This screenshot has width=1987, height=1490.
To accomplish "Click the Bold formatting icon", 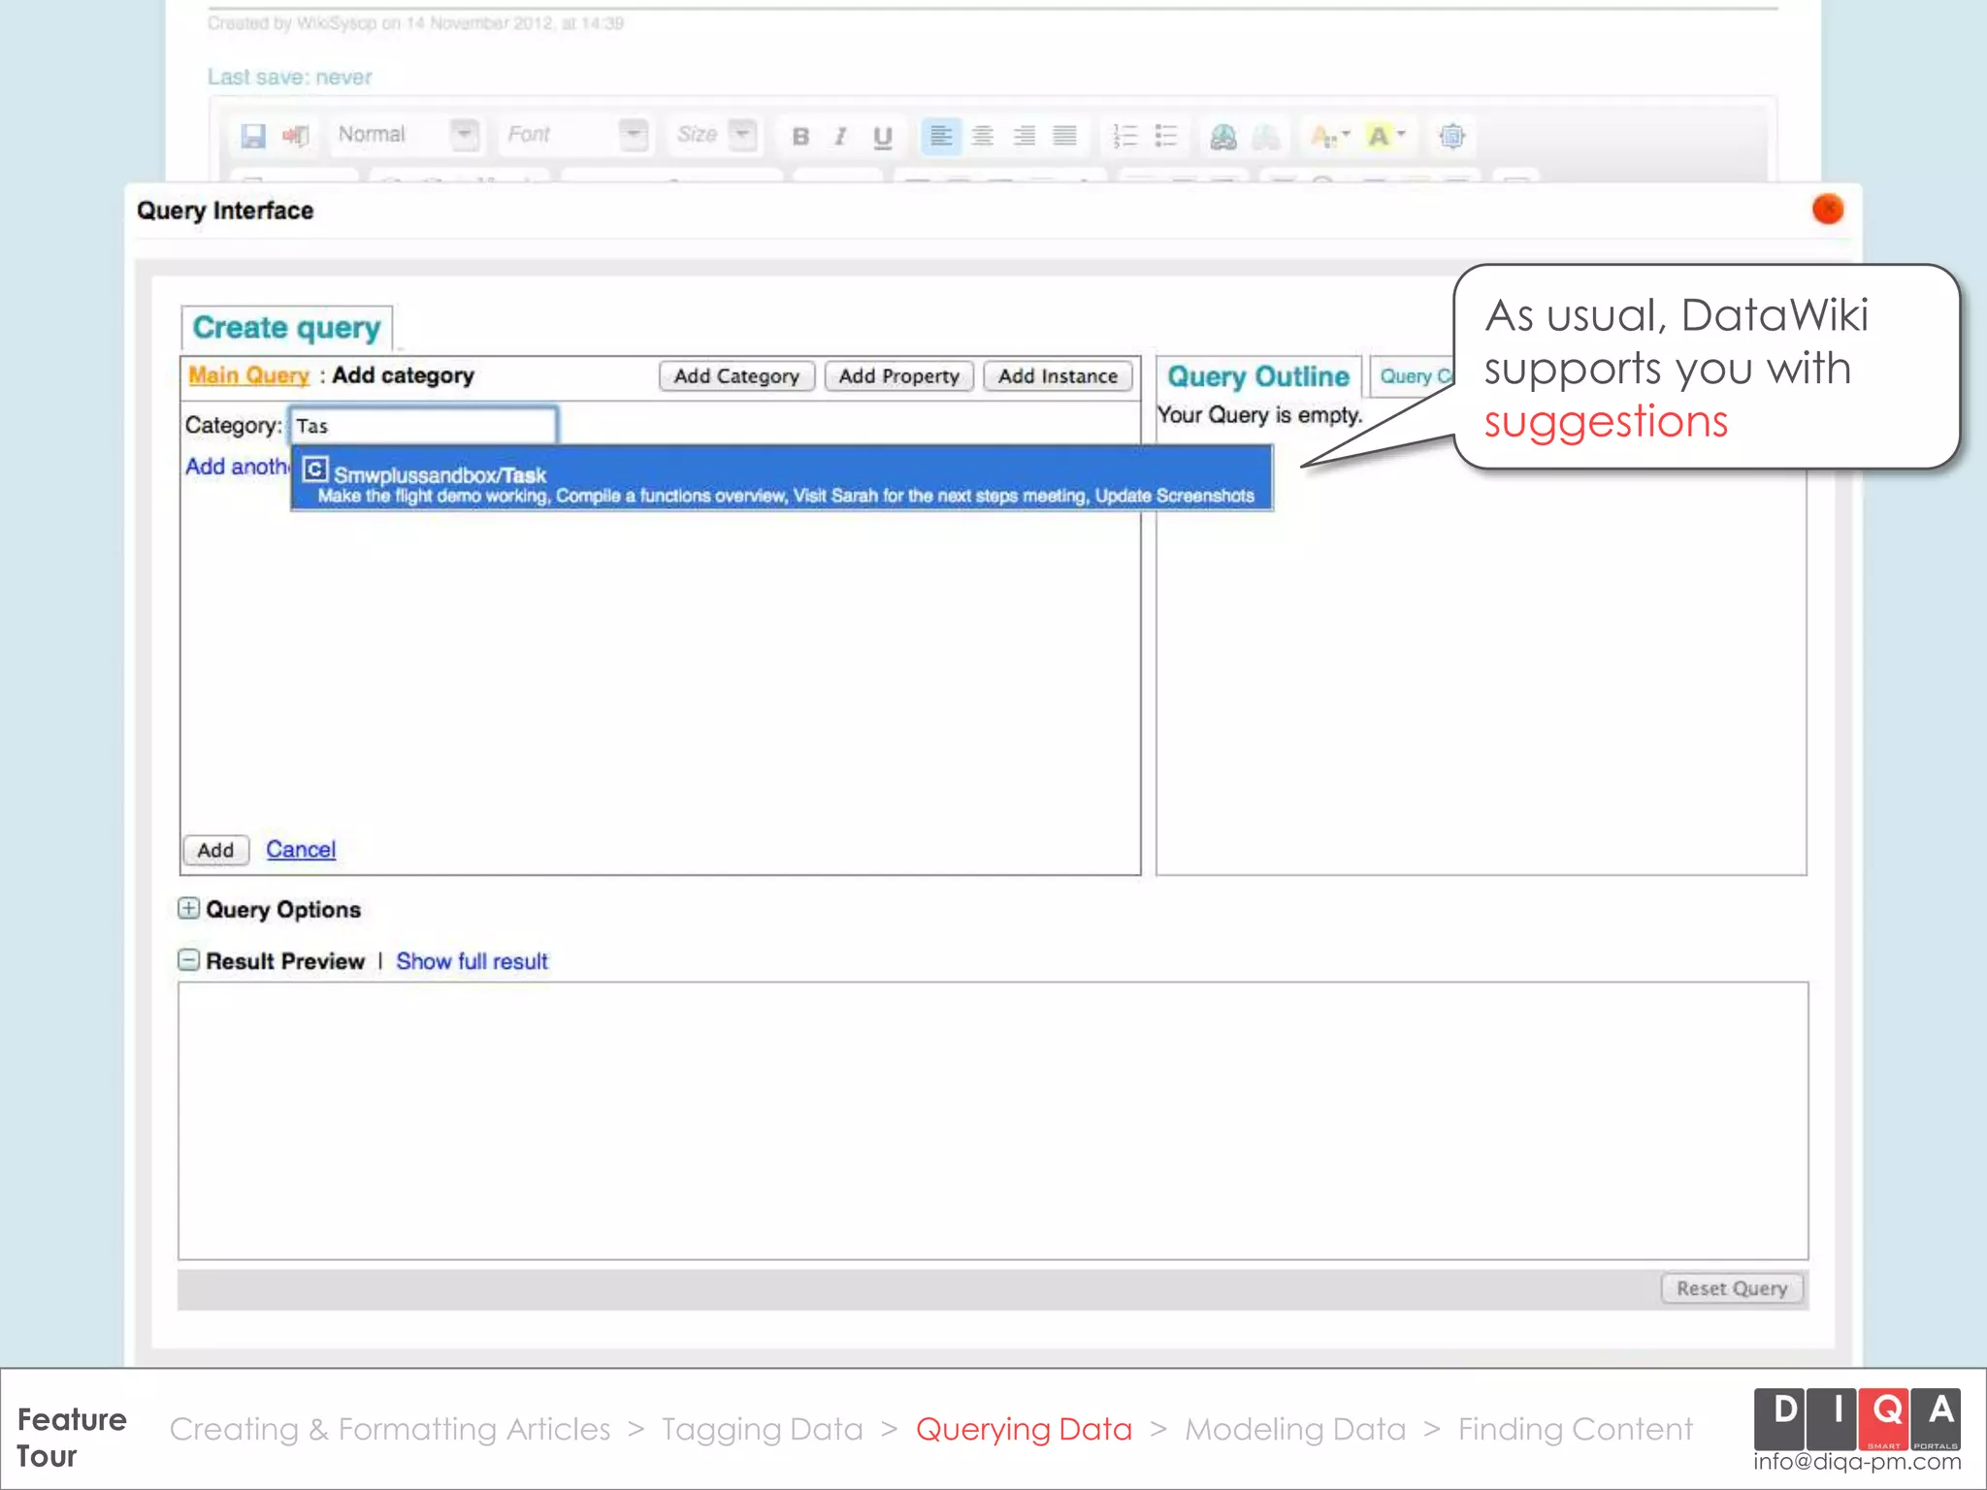I will [x=800, y=137].
